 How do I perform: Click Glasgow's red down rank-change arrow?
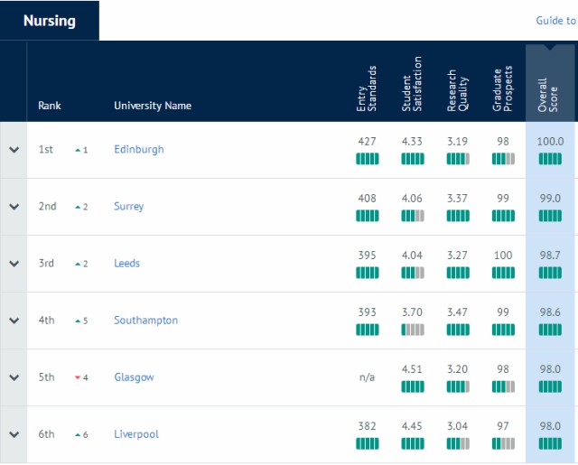click(x=78, y=377)
